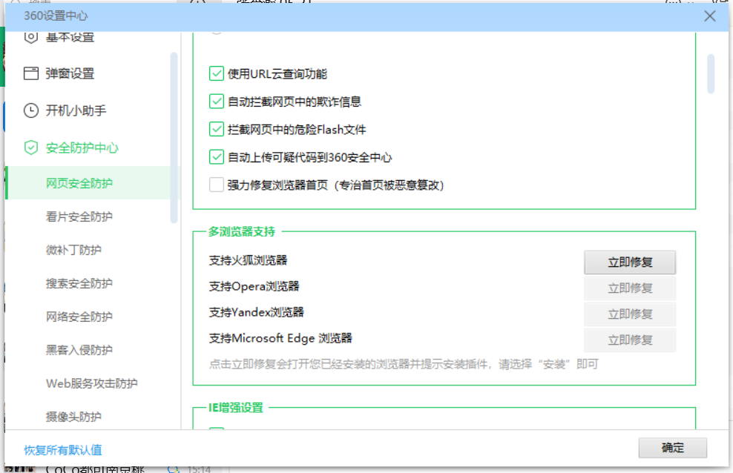Toggle 自动拦截网页中的欺诈信息 checkbox
This screenshot has height=473, width=733.
(x=217, y=102)
